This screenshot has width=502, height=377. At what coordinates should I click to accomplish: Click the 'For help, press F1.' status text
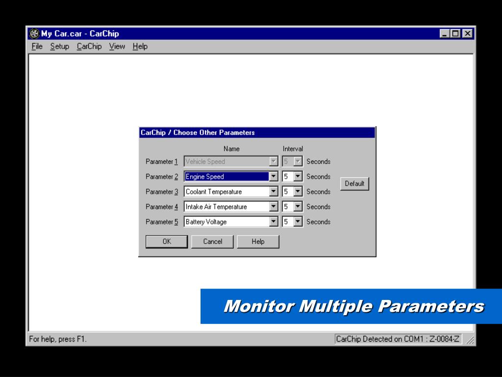(58, 339)
